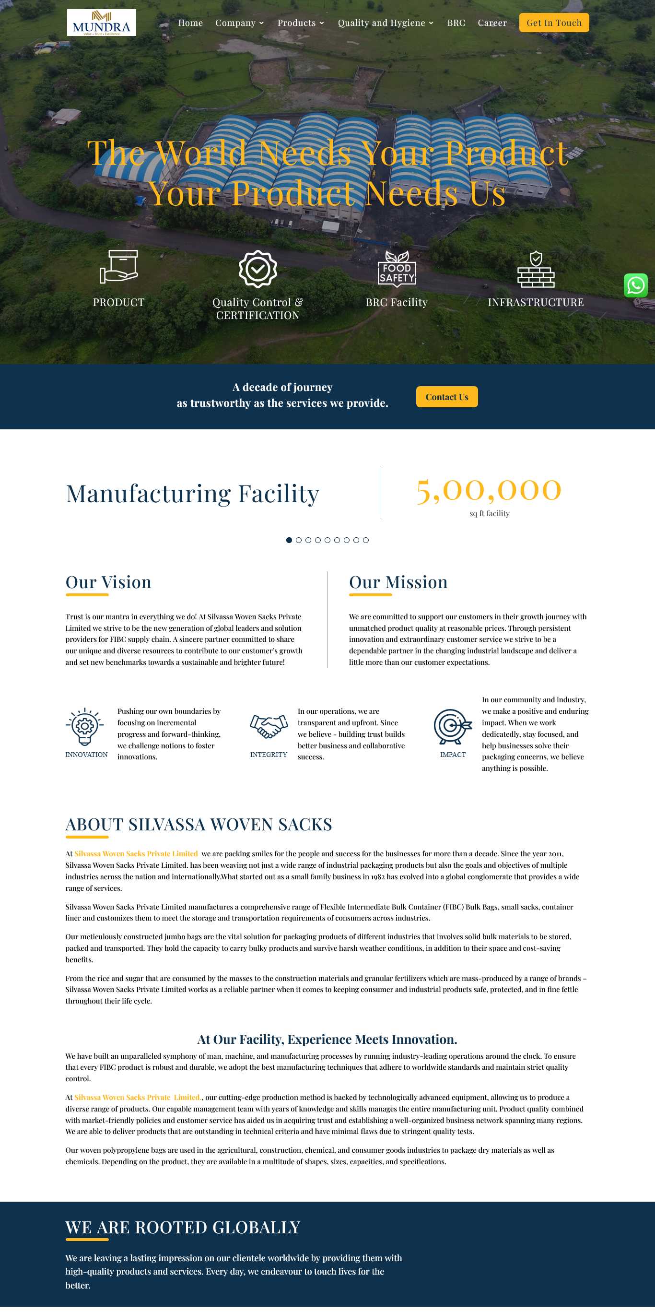Go to the Home menu item
This screenshot has height=1312, width=655.
190,23
